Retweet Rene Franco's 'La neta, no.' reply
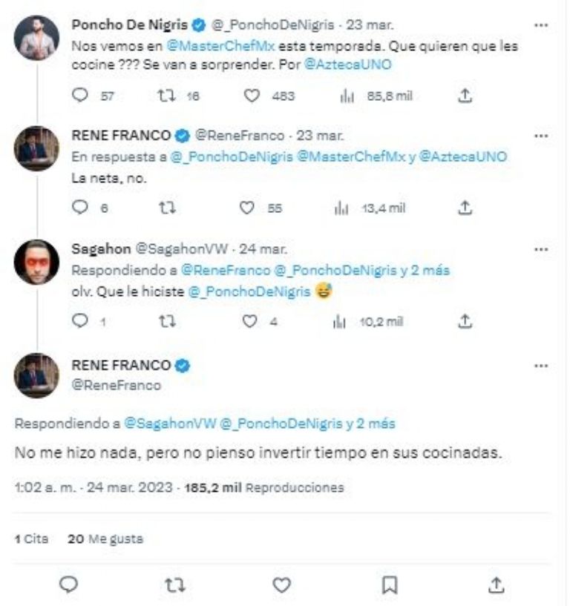 click(167, 208)
